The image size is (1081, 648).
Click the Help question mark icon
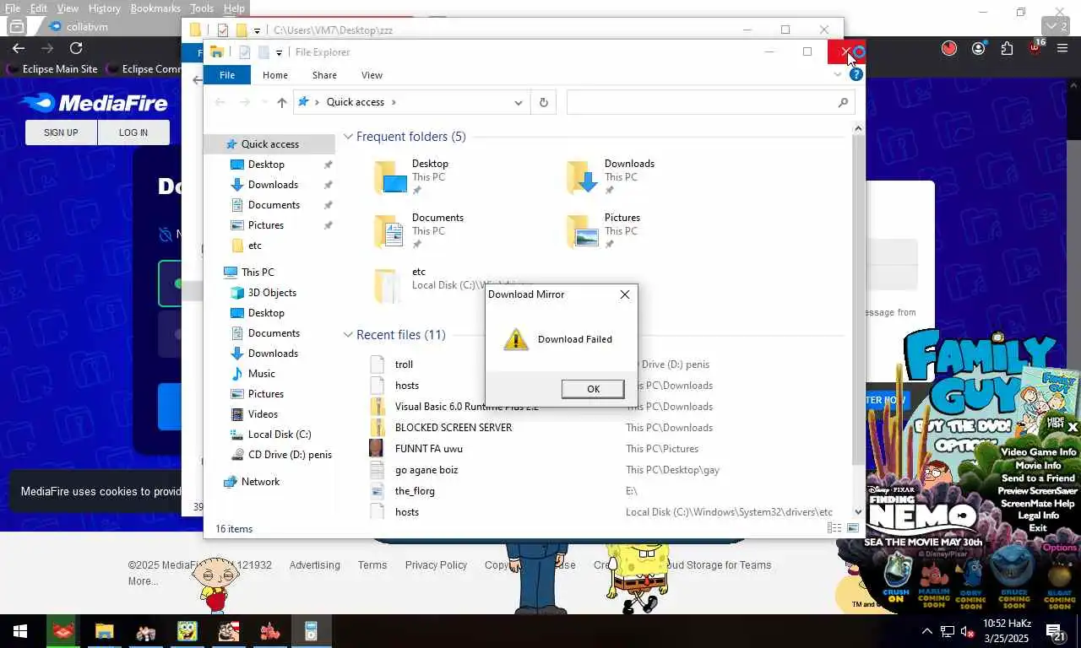point(856,75)
